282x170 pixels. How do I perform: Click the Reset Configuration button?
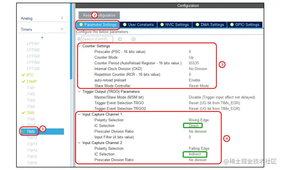99,15
